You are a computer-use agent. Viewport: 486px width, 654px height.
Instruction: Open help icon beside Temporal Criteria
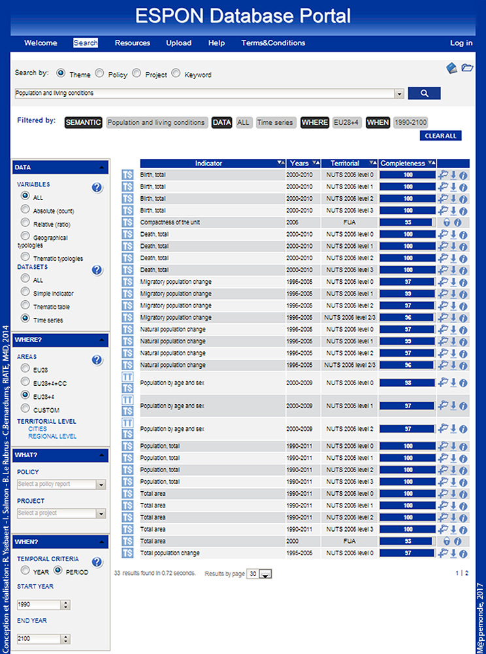pos(97,562)
